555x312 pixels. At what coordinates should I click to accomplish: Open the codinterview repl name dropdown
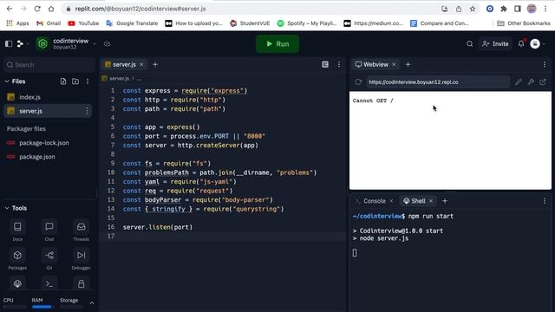click(x=95, y=44)
